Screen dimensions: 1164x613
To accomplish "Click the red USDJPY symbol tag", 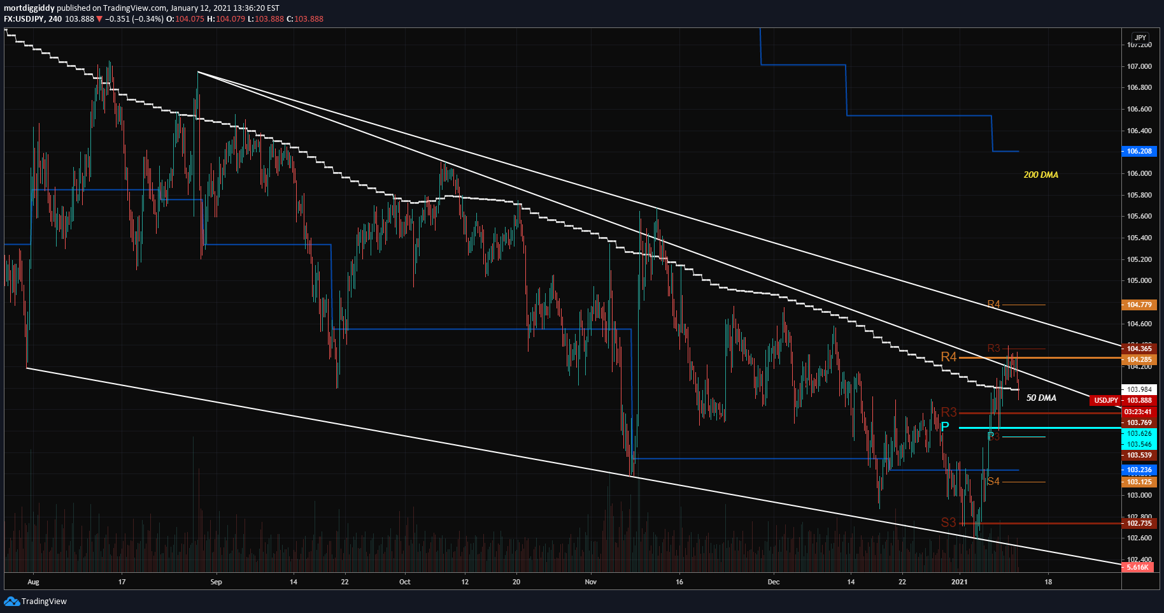I will pyautogui.click(x=1106, y=400).
